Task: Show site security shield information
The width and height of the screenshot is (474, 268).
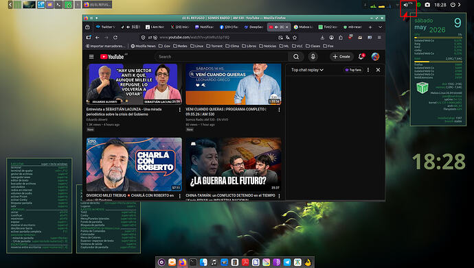Action: pos(143,38)
